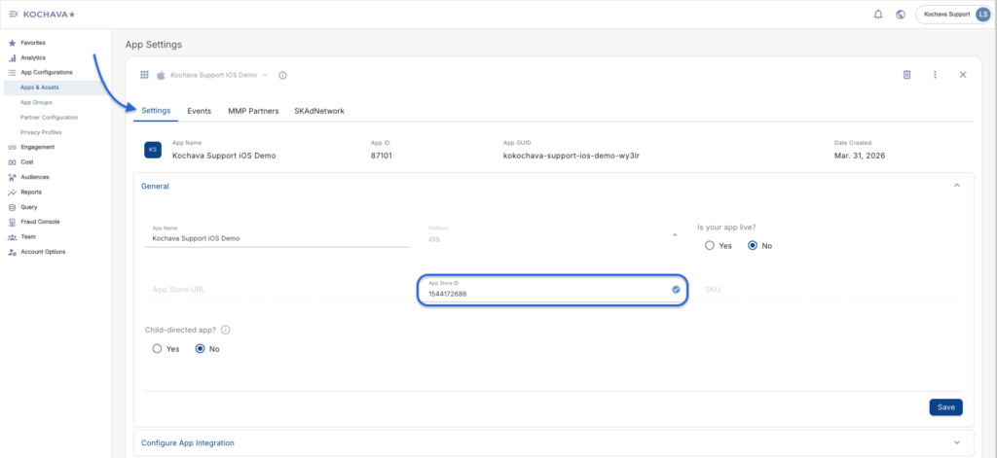Click info icon next to app selector

282,75
